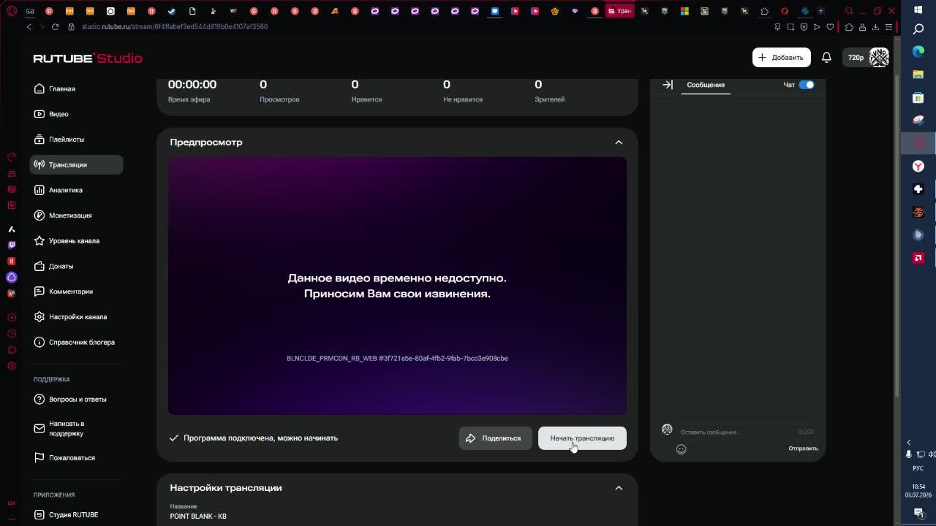
Task: Click the Плейлисты icon
Action: pos(39,139)
